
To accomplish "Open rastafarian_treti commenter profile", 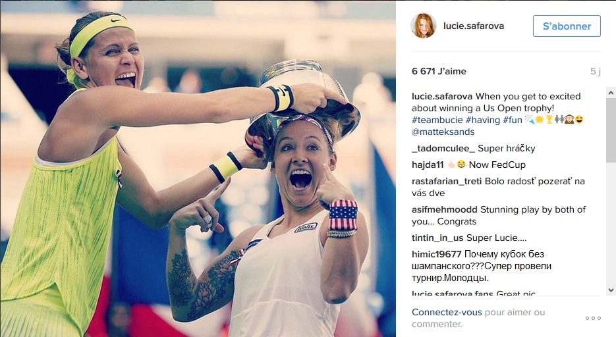I will [447, 181].
